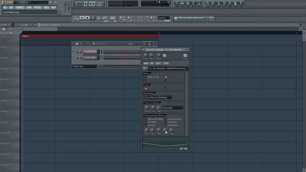Switch to the INS tab in Channel settings
306x172 pixels.
(x=152, y=63)
